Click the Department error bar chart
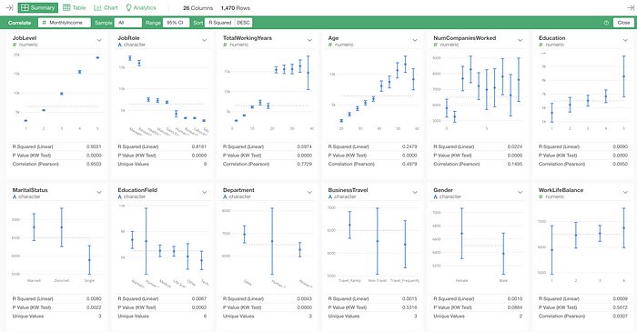The width and height of the screenshot is (637, 332). point(268,246)
